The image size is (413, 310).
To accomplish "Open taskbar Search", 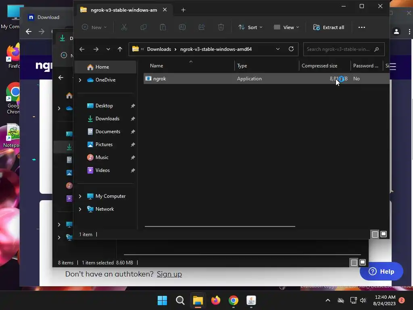I will (180, 300).
